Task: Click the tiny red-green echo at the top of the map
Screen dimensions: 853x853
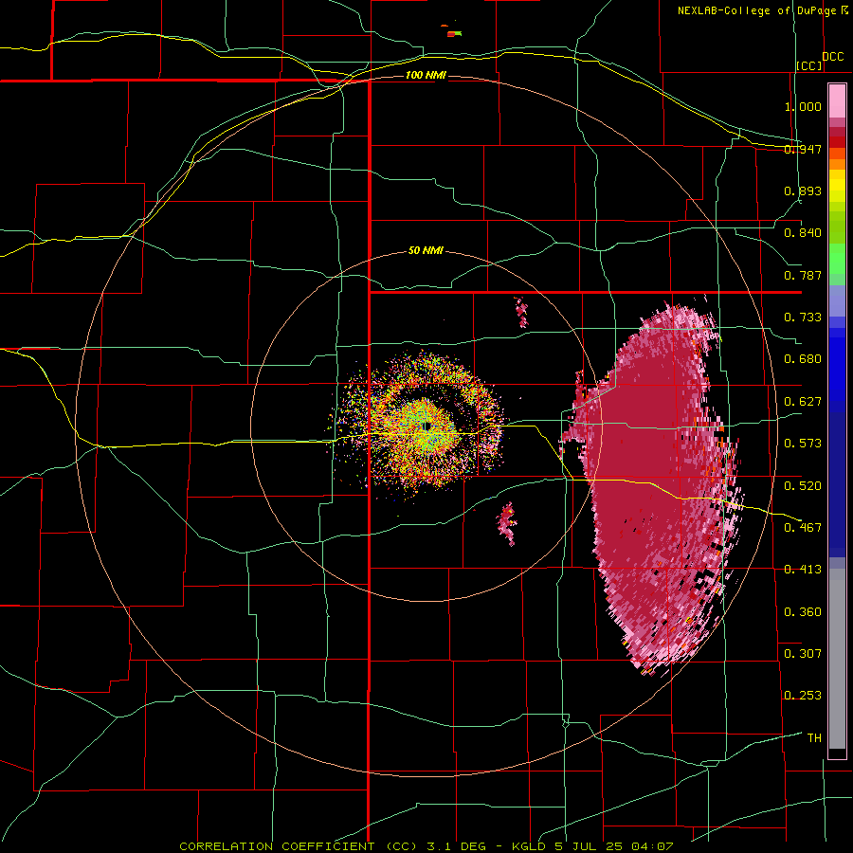Action: tap(452, 32)
